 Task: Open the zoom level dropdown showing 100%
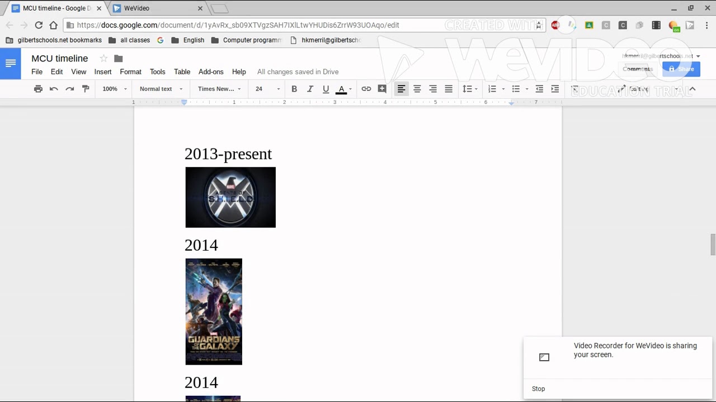115,89
